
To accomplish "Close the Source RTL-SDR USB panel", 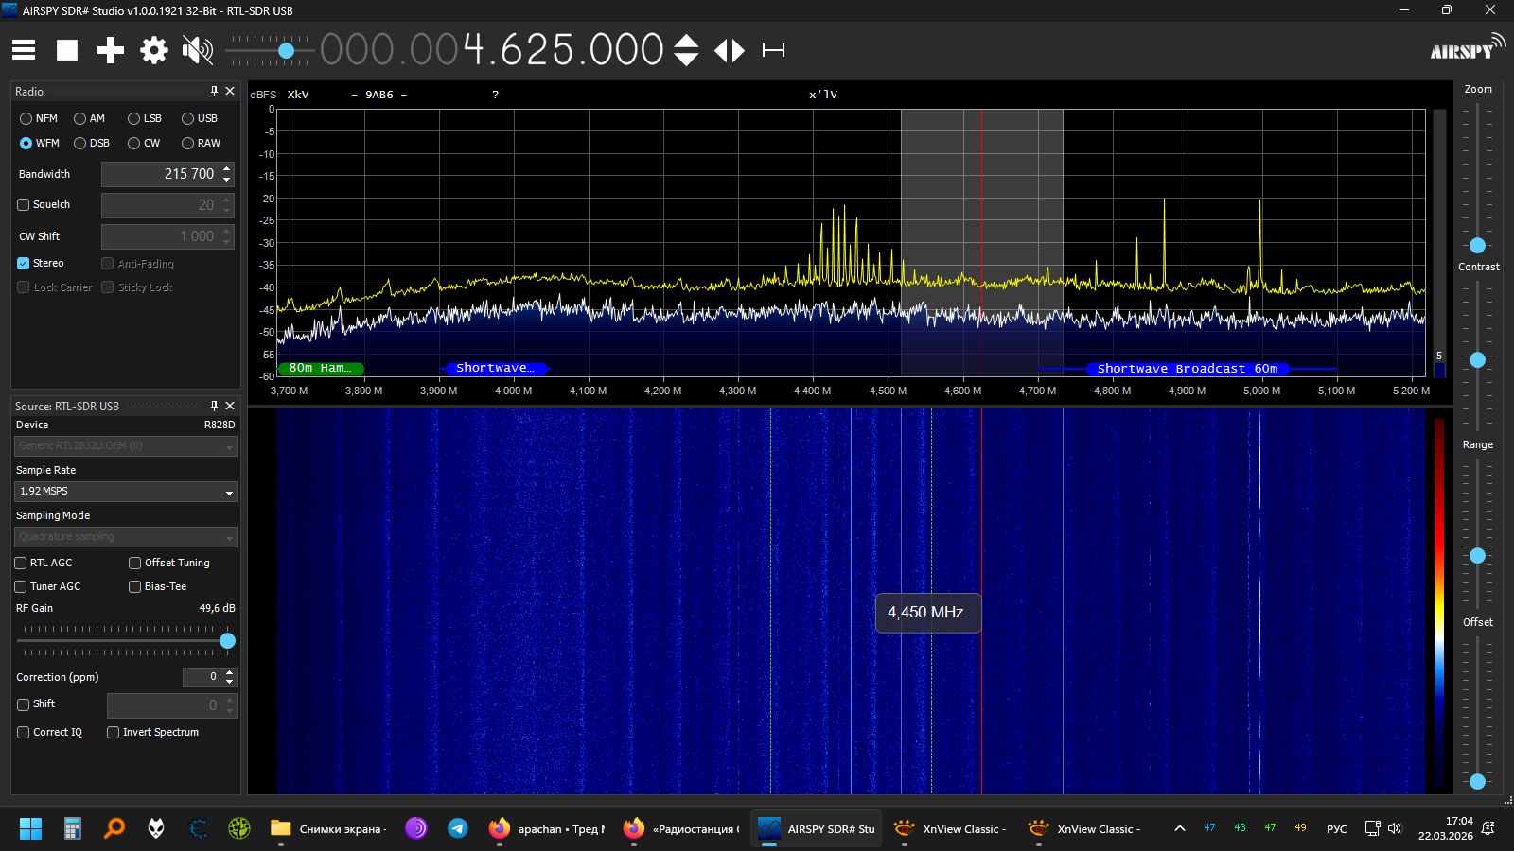I will [230, 406].
